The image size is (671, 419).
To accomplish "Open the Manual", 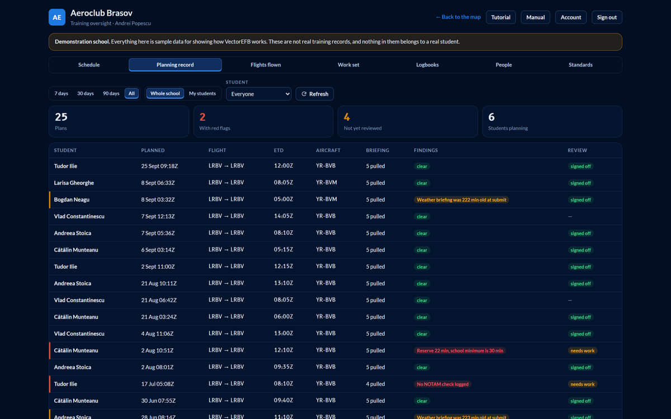I will pyautogui.click(x=535, y=17).
